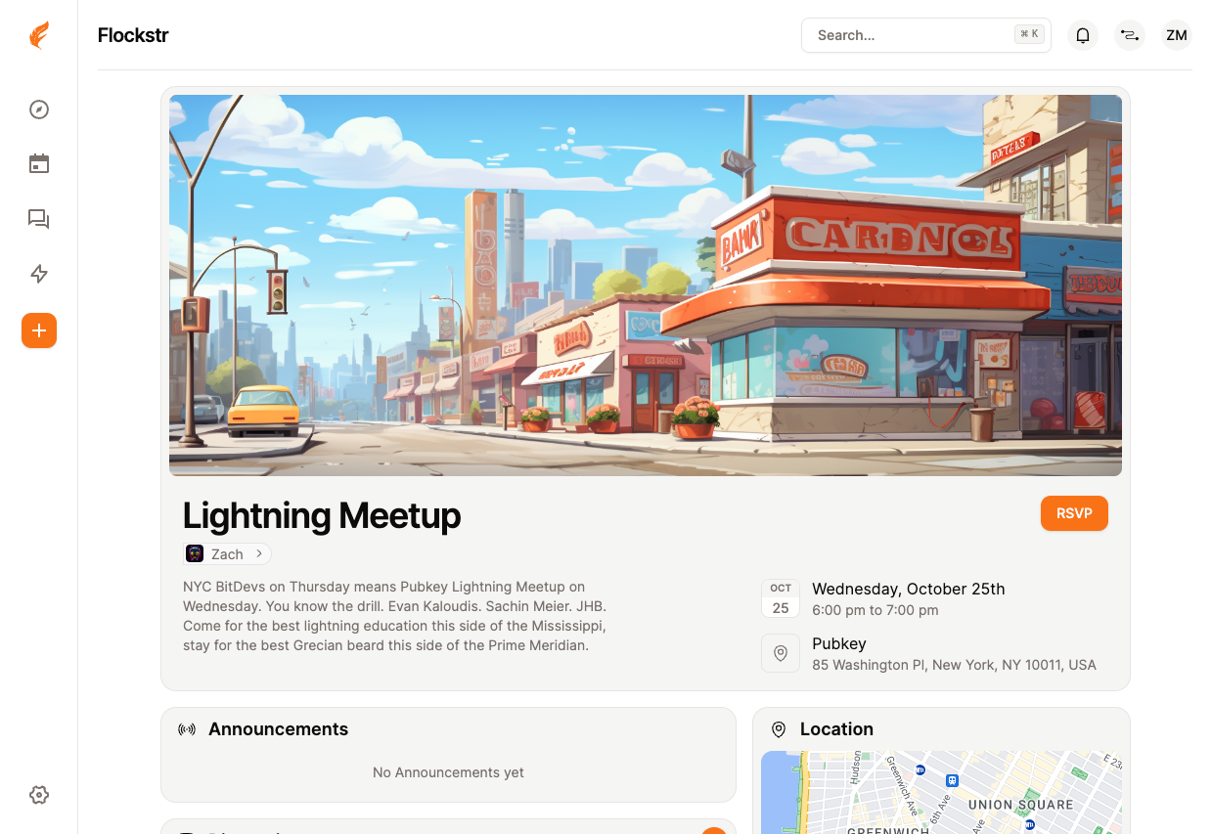Viewport: 1212px width, 834px height.
Task: Click the Pubkey location pin icon
Action: [x=781, y=653]
